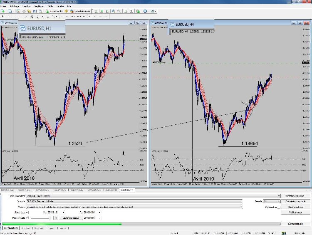Click Propriétés du symbole button
312x235 pixels.
295,201
